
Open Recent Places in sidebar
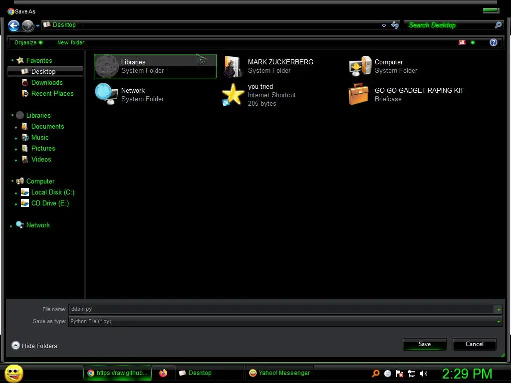click(x=52, y=93)
